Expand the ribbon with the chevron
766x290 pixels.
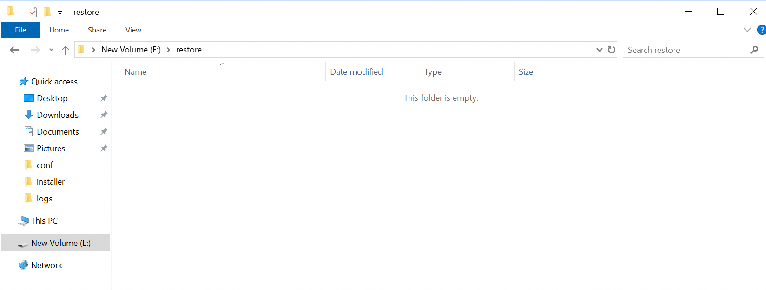pos(747,30)
